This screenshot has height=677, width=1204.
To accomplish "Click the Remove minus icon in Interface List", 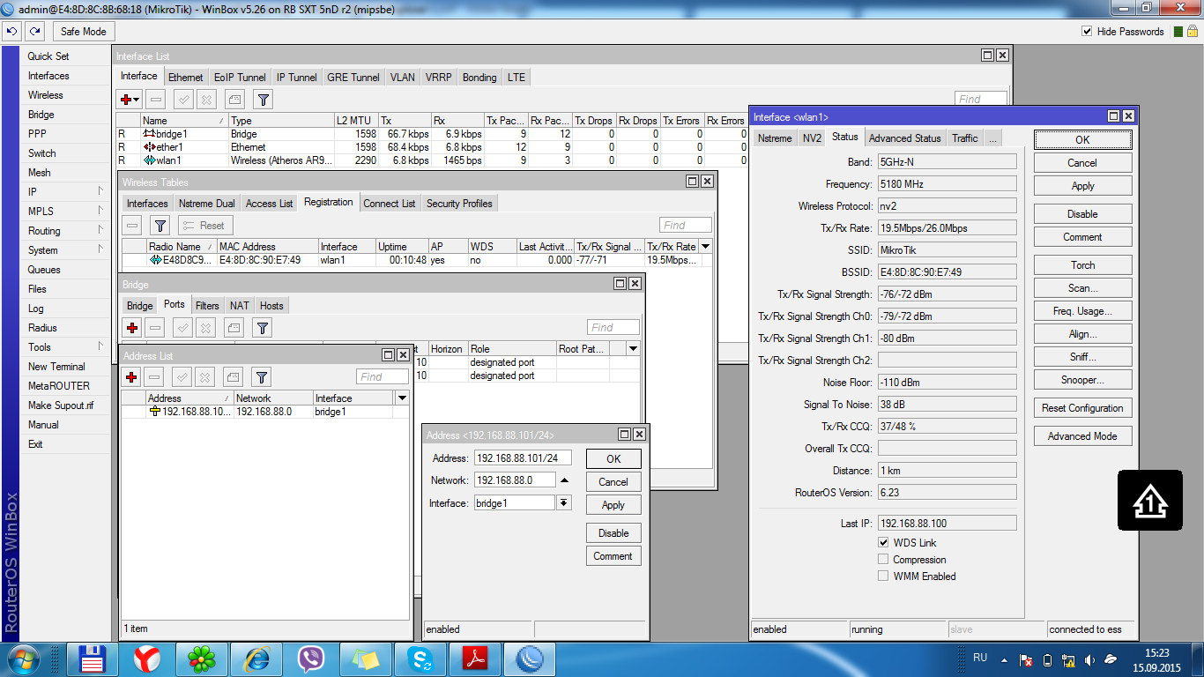I will (x=155, y=100).
